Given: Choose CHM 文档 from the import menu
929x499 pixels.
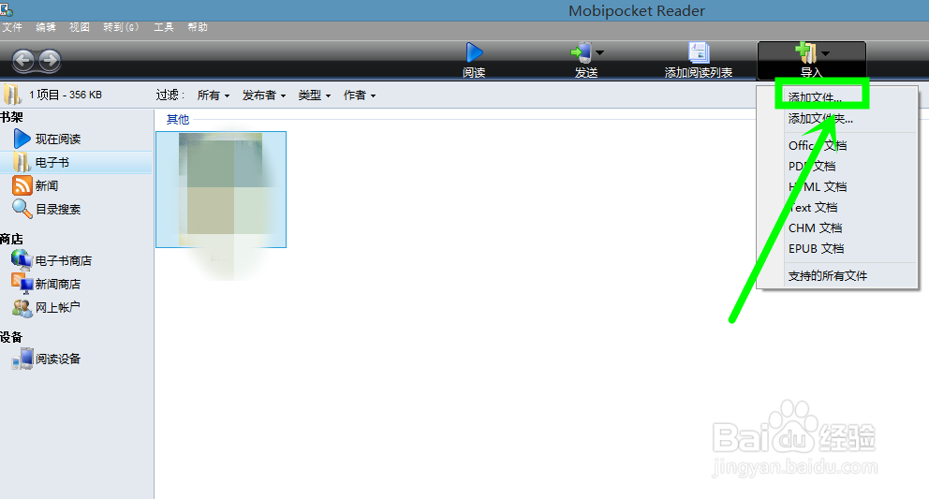Looking at the screenshot, I should (816, 228).
